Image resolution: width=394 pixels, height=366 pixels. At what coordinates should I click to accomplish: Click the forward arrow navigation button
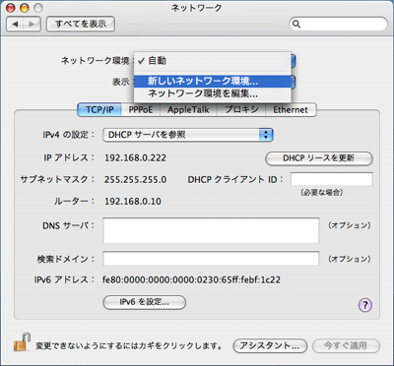pos(32,24)
